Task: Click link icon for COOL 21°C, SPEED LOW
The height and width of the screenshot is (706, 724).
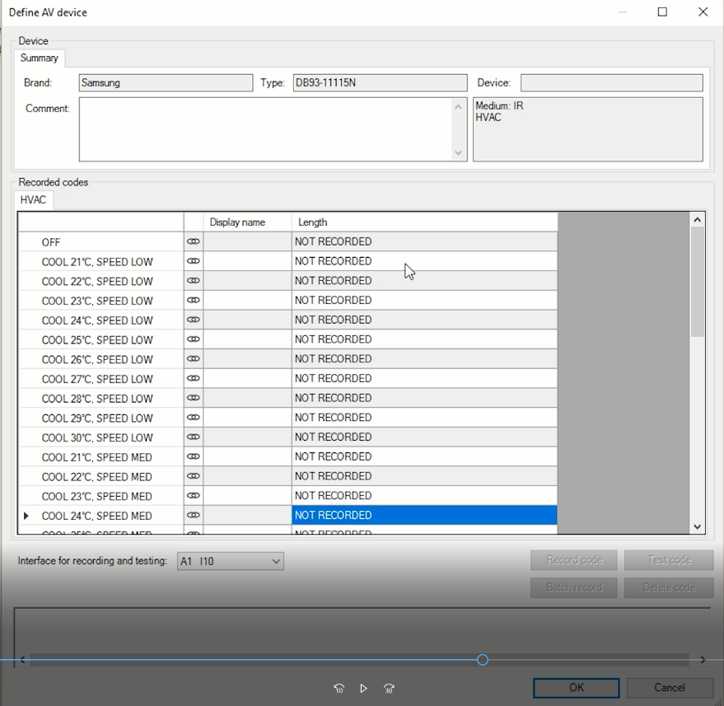Action: pyautogui.click(x=194, y=261)
